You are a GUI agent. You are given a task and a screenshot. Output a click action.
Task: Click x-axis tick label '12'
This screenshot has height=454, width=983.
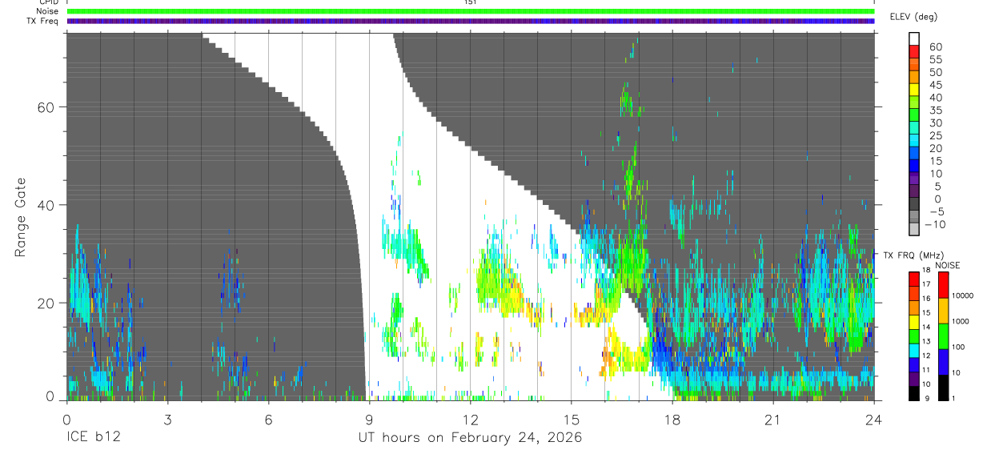(x=470, y=420)
